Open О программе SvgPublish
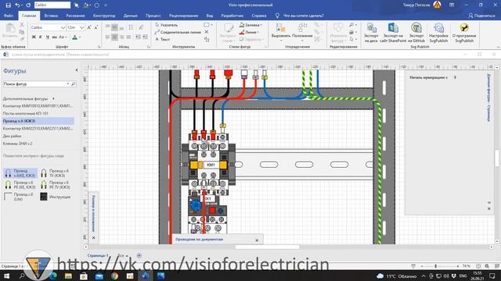The height and width of the screenshot is (281, 501). coord(464,33)
